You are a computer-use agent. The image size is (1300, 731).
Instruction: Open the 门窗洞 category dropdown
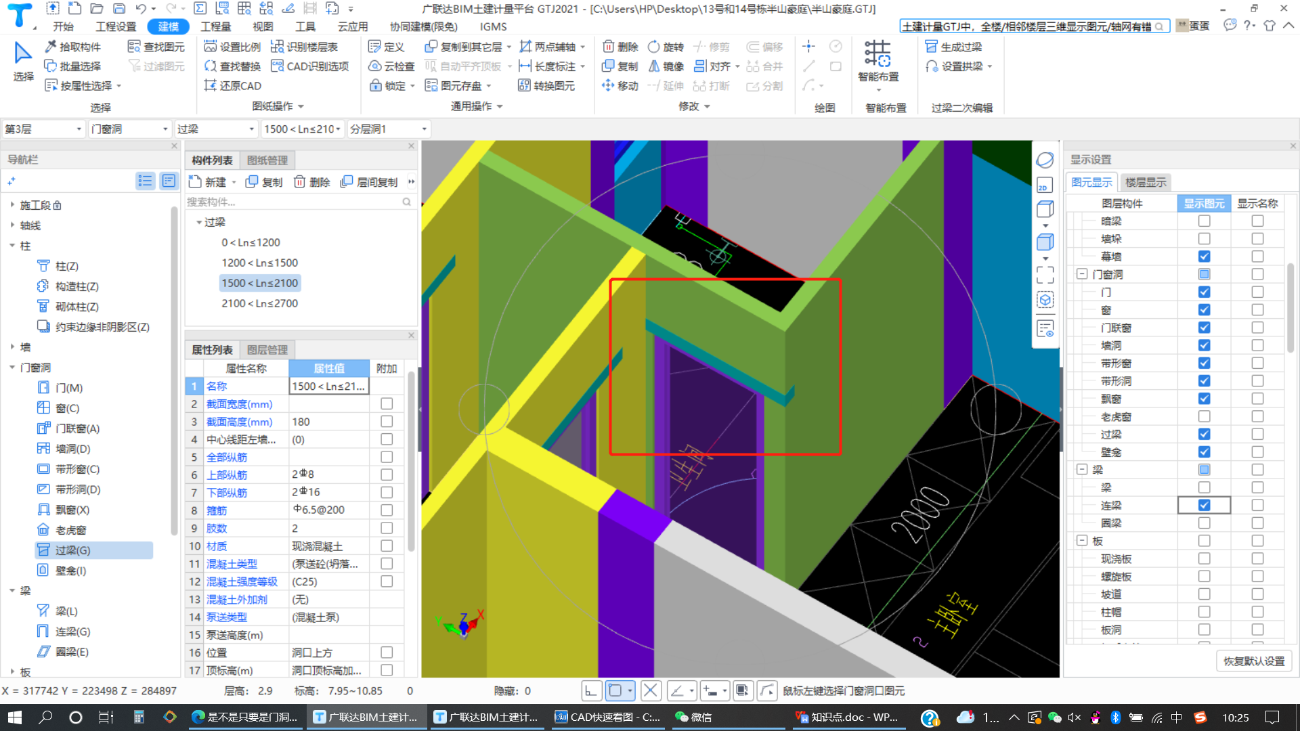click(129, 129)
